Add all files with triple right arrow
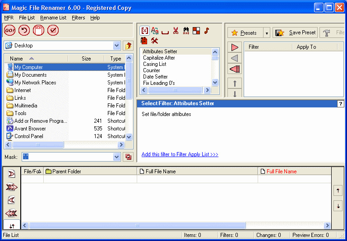The image size is (347, 241). click(x=12, y=187)
